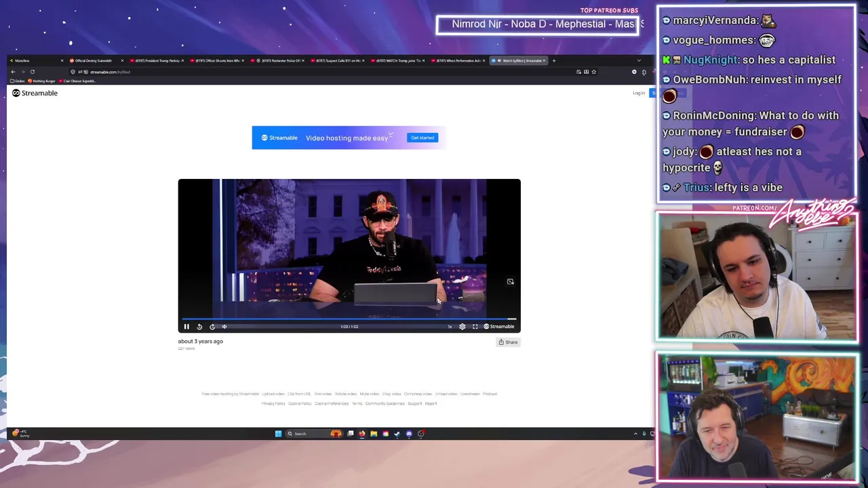Click the Streamable logo in player bar

pyautogui.click(x=498, y=327)
